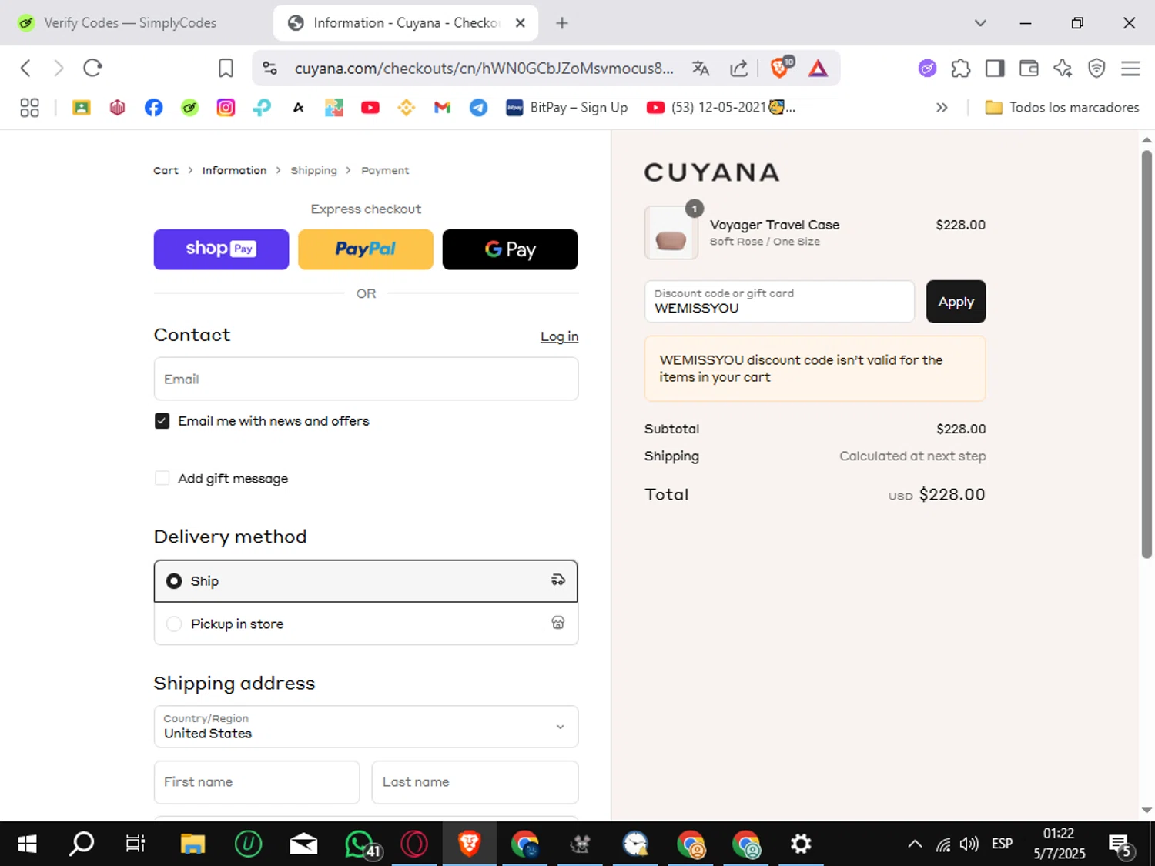Click the page vertical scrollbar

(x=1147, y=354)
